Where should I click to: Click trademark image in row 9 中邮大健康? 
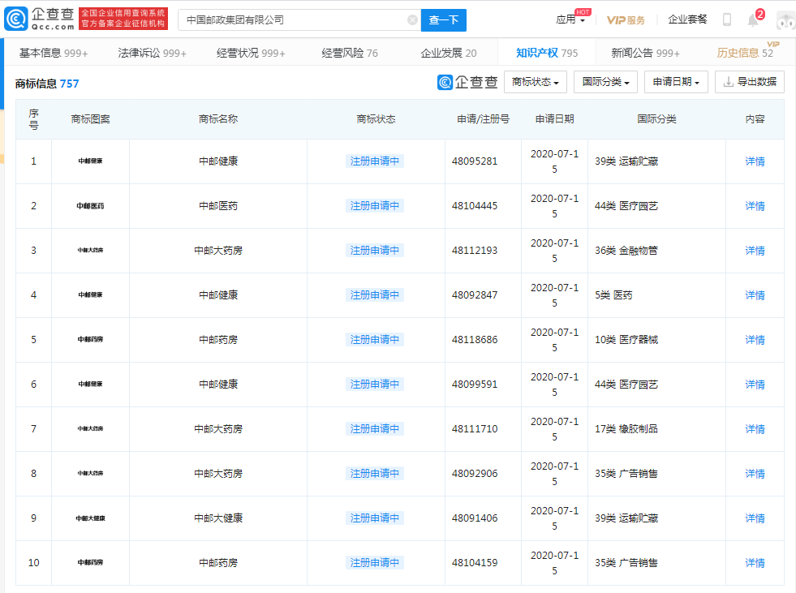(x=90, y=518)
